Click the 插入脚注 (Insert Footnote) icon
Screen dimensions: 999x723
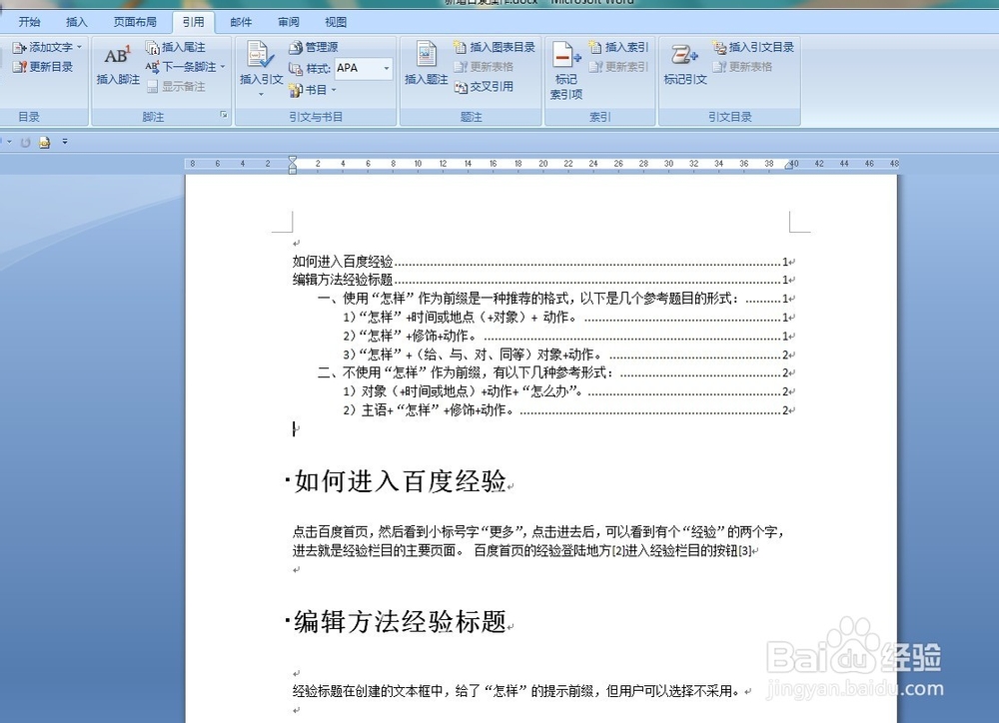(118, 64)
